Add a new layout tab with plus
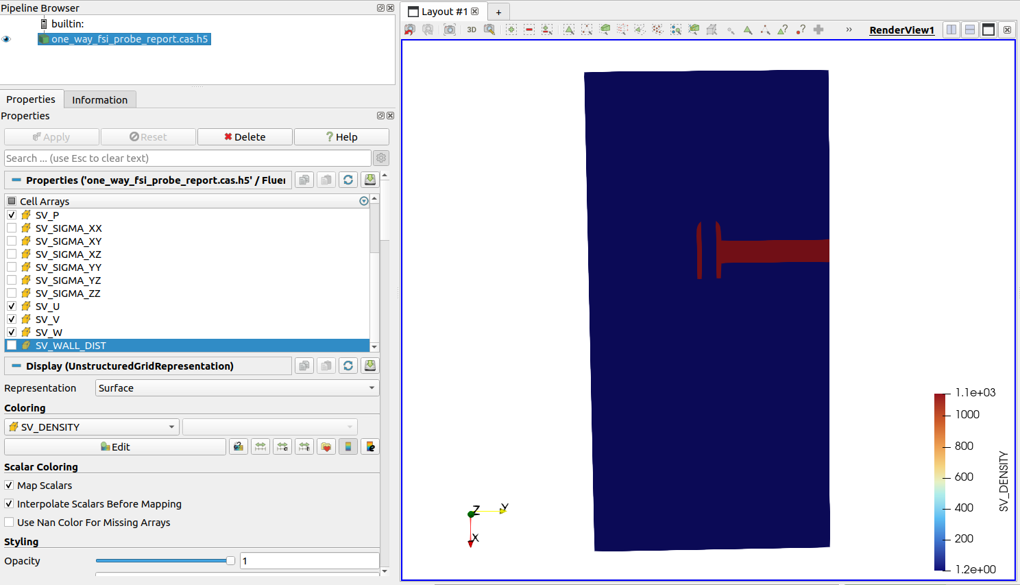Screen dimensions: 1020x585 coord(498,12)
